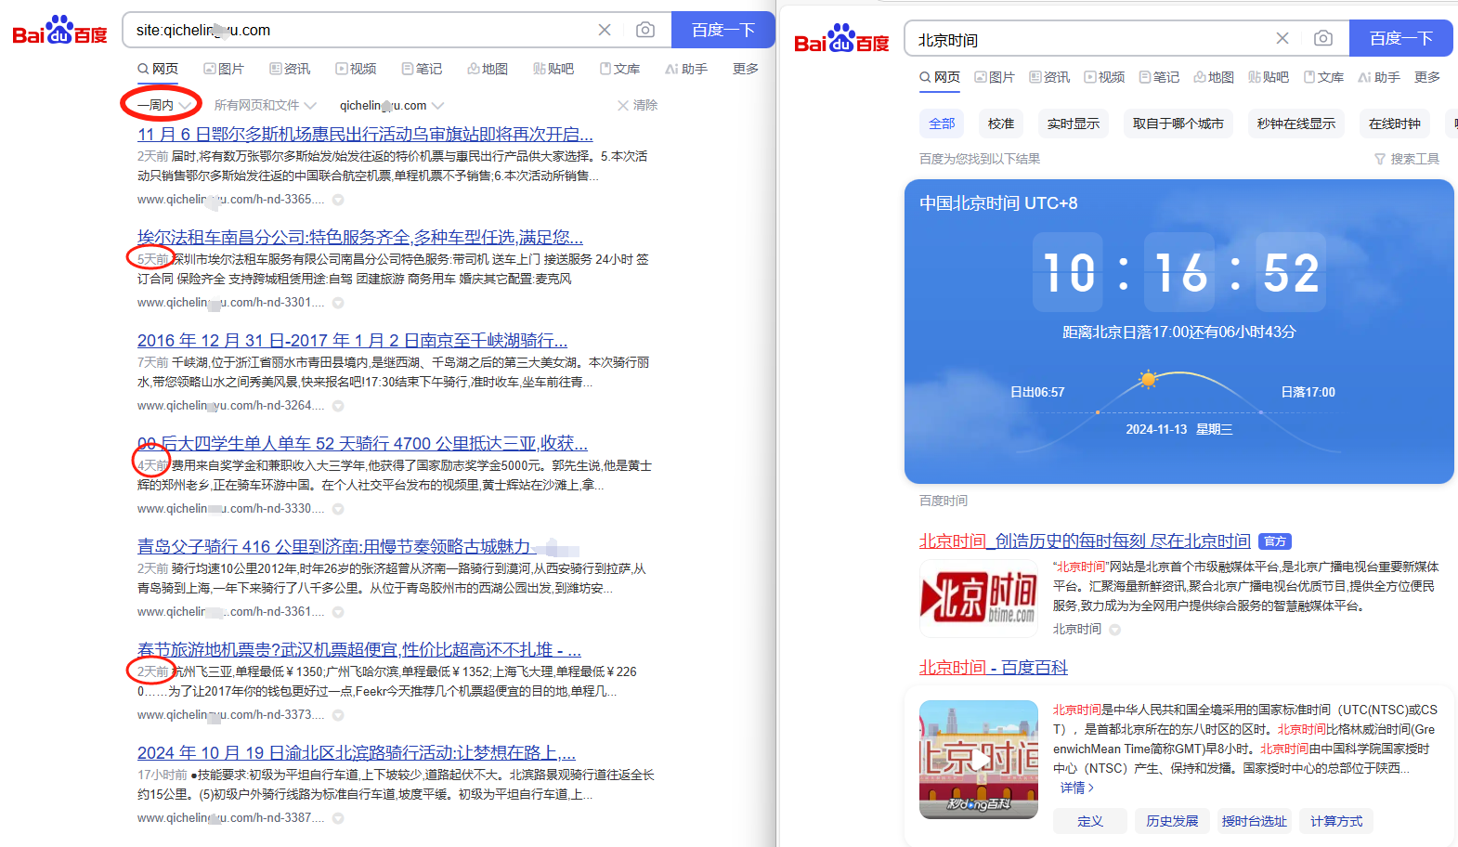Play the 北京时间 百科 video thumbnail
Screen dimensions: 1458x847
point(979,760)
